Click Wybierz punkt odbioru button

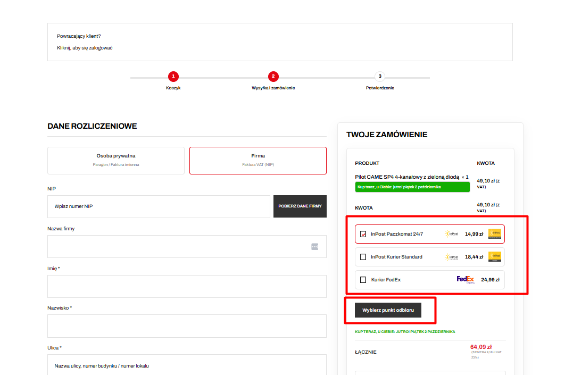pos(388,310)
